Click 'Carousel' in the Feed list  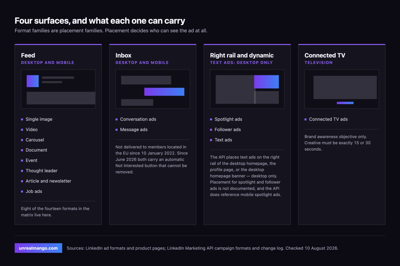click(35, 140)
